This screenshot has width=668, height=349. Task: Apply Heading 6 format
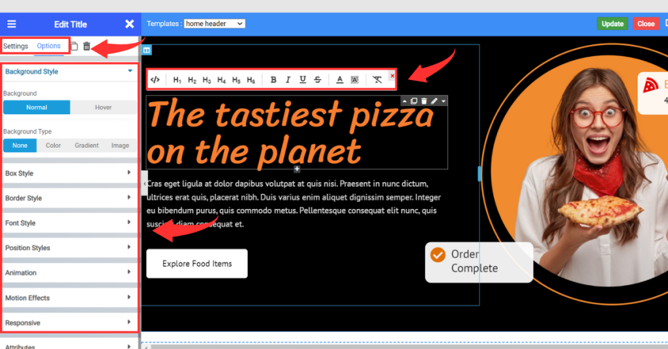click(251, 80)
